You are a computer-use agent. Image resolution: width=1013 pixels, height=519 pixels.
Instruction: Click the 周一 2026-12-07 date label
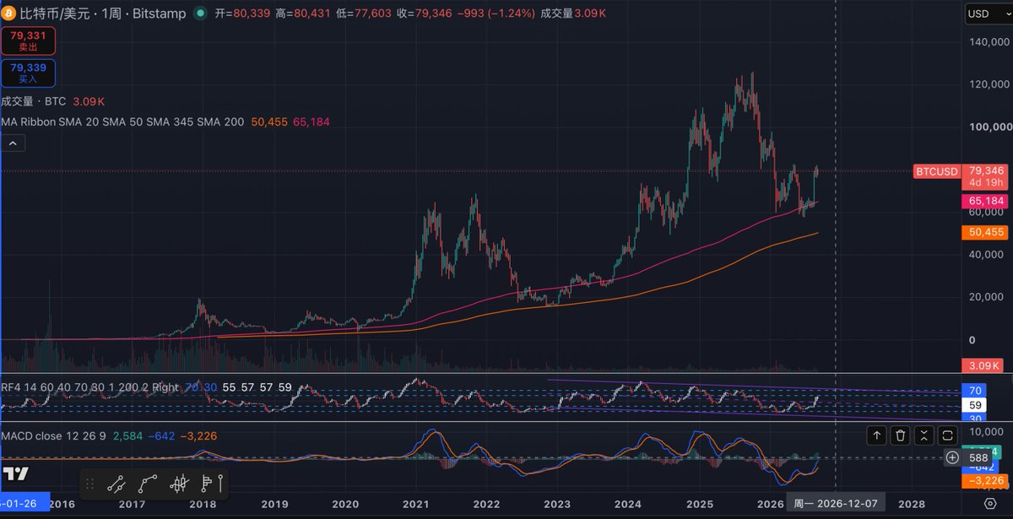pyautogui.click(x=837, y=504)
